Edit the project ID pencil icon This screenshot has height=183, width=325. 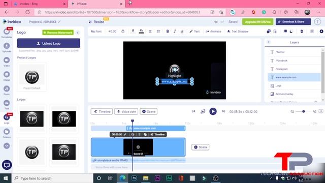click(x=59, y=22)
